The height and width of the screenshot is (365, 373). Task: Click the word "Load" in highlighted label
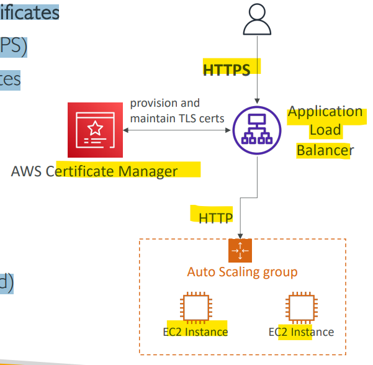point(325,130)
